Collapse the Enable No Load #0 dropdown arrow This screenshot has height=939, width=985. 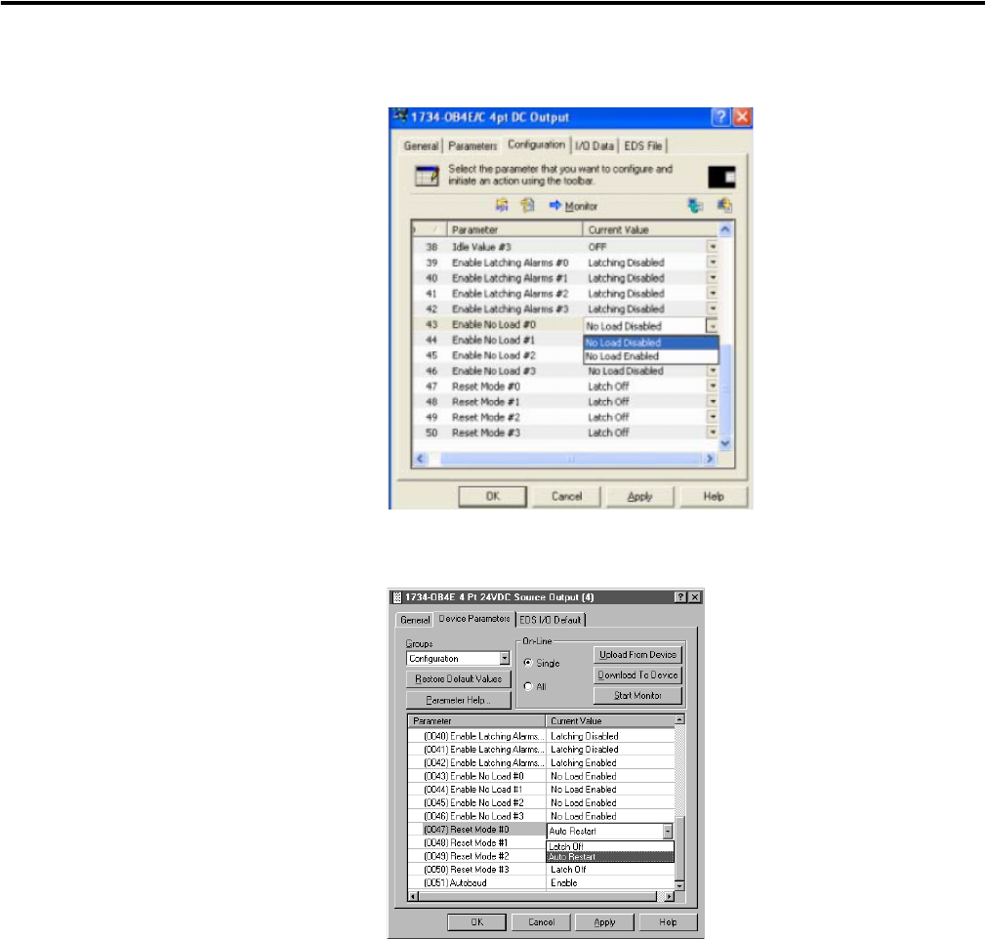click(712, 326)
